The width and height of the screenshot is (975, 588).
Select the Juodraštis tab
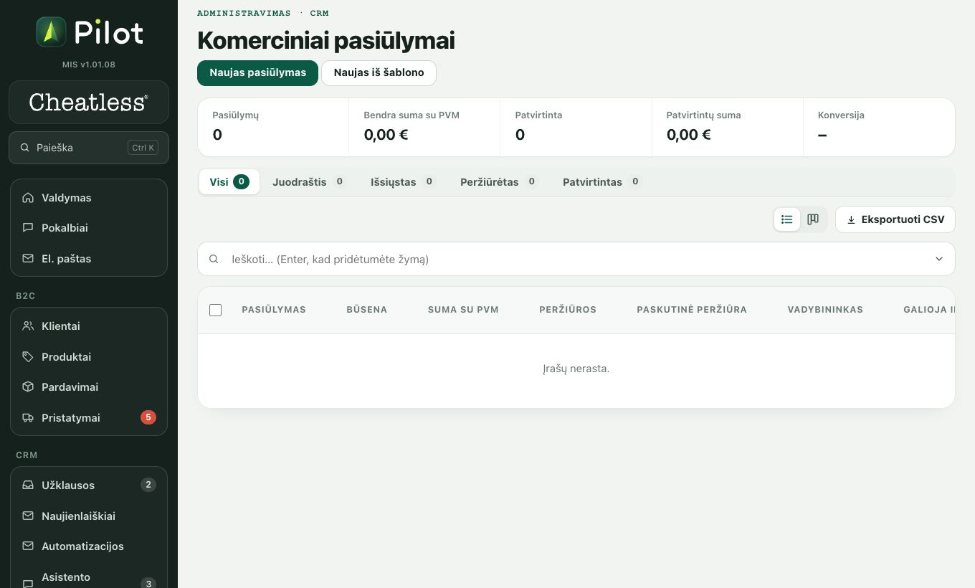pos(308,182)
